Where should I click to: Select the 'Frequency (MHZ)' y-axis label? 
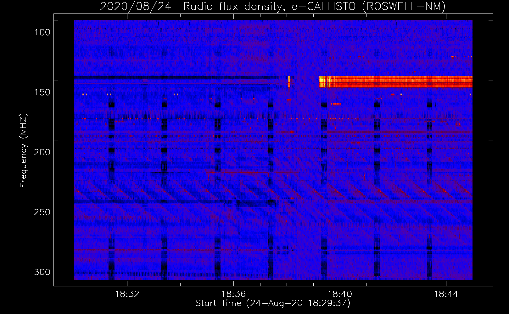24,150
